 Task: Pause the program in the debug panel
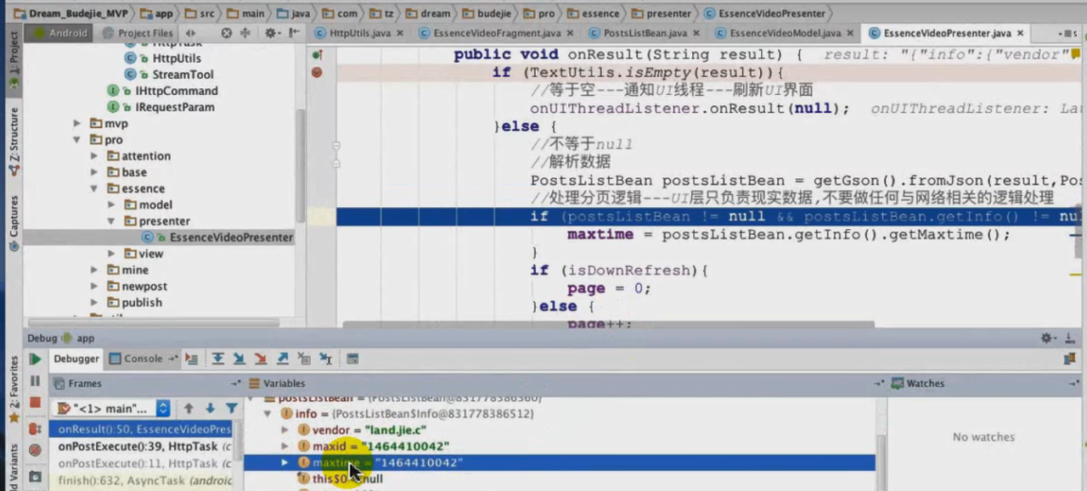point(35,382)
